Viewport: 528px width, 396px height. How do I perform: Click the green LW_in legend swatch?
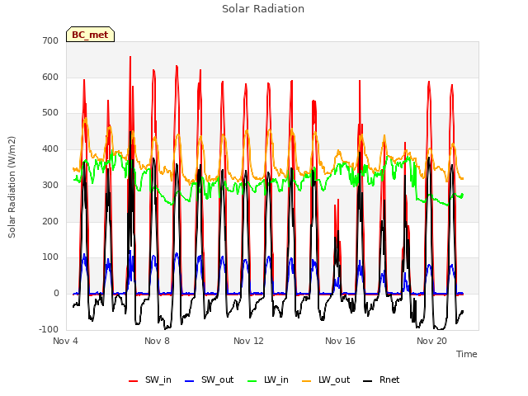point(252,380)
